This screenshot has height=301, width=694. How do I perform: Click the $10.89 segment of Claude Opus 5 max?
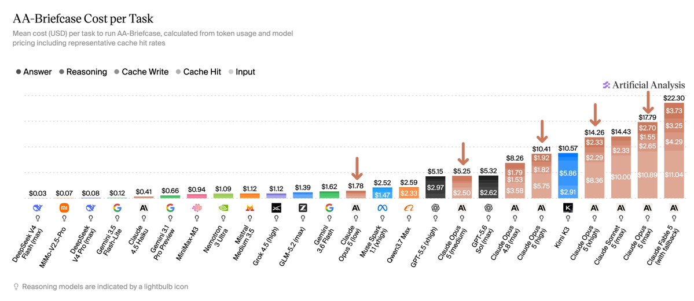(x=648, y=176)
